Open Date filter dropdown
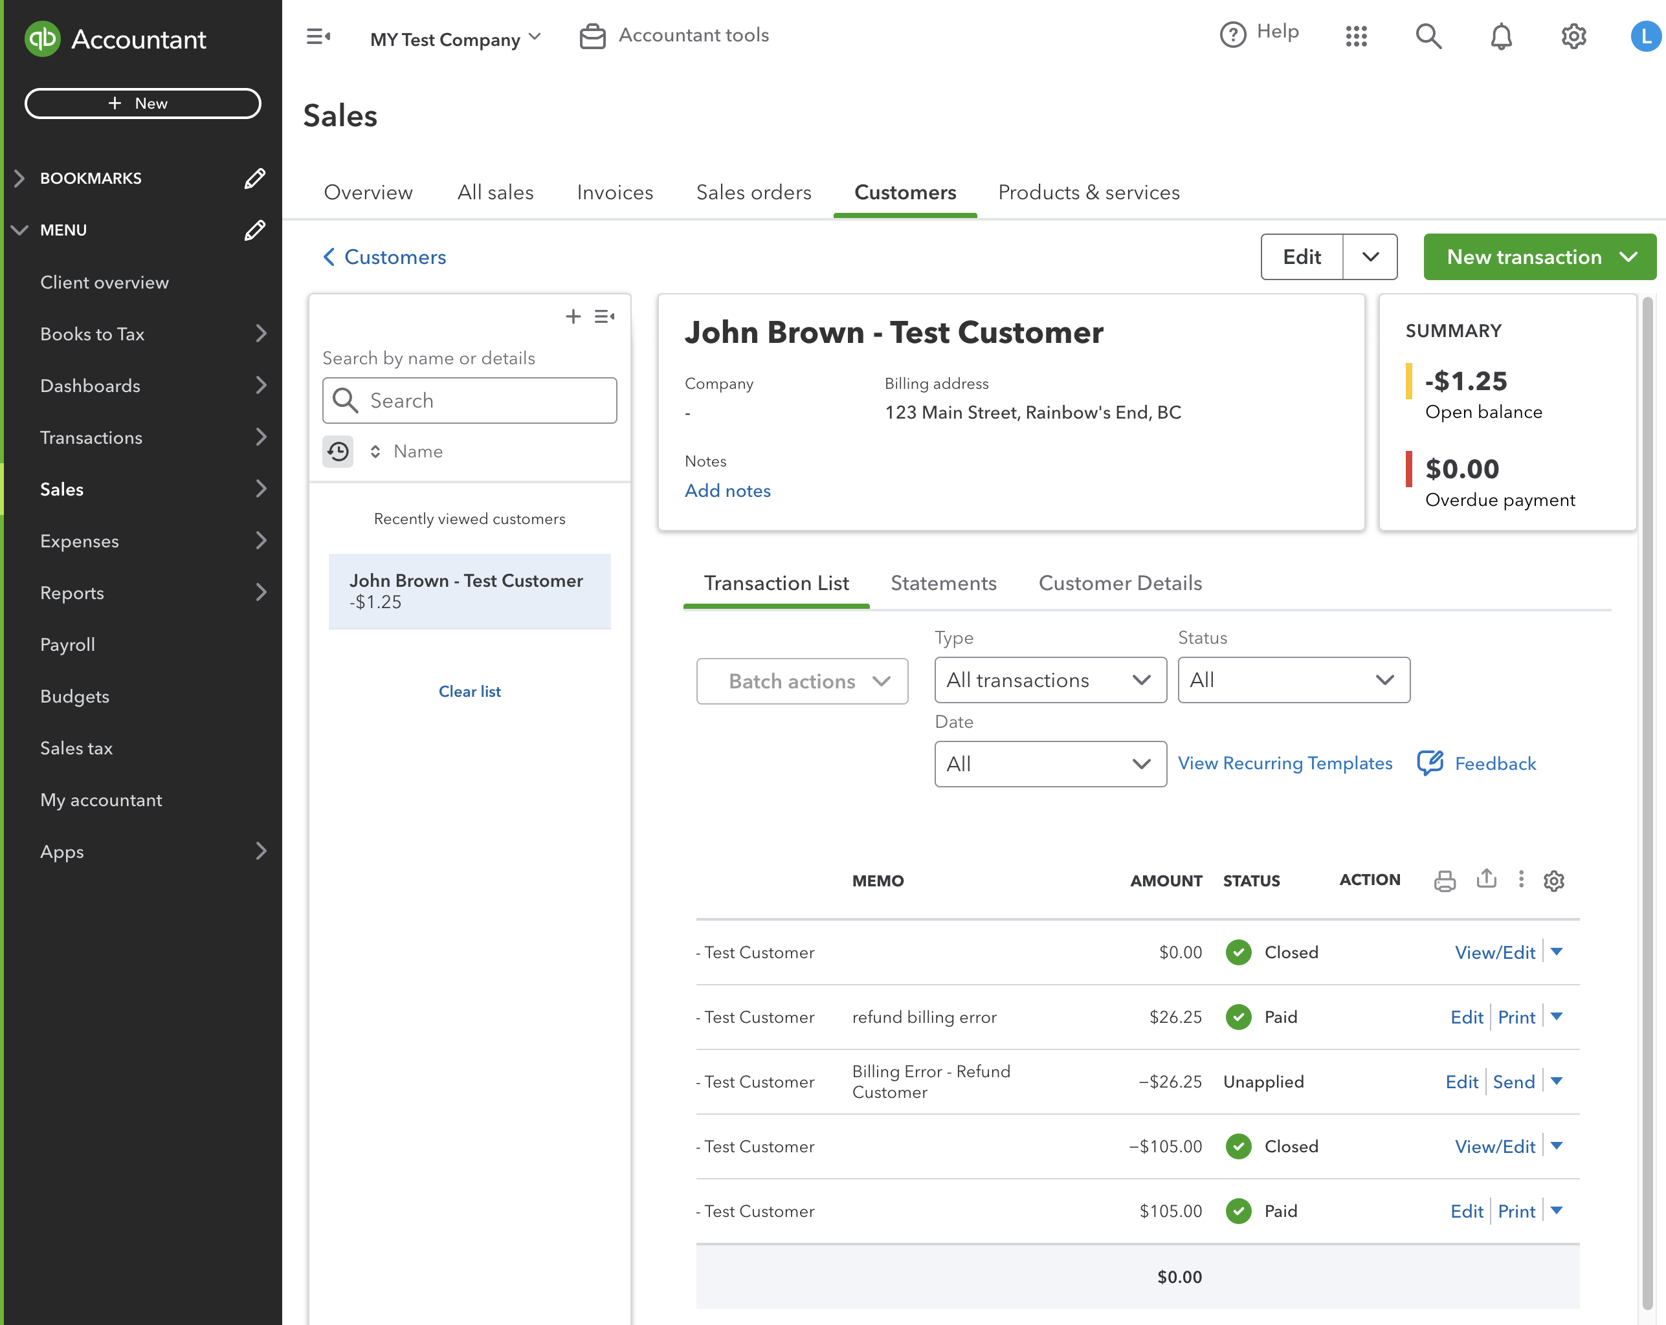The image size is (1666, 1325). [1050, 764]
